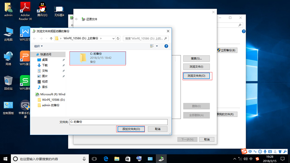Open the 苹果手机 screen mirroring shortcut

click(x=25, y=109)
